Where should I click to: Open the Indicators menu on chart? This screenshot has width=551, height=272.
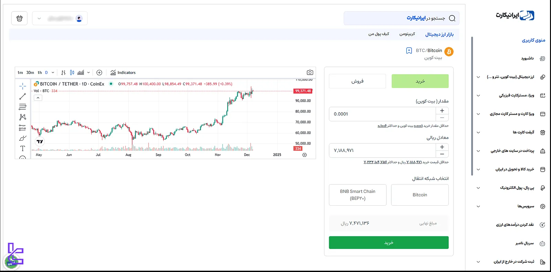[x=123, y=73]
